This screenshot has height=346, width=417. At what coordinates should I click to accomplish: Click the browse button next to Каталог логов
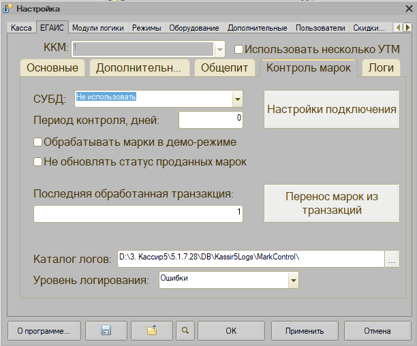point(392,259)
